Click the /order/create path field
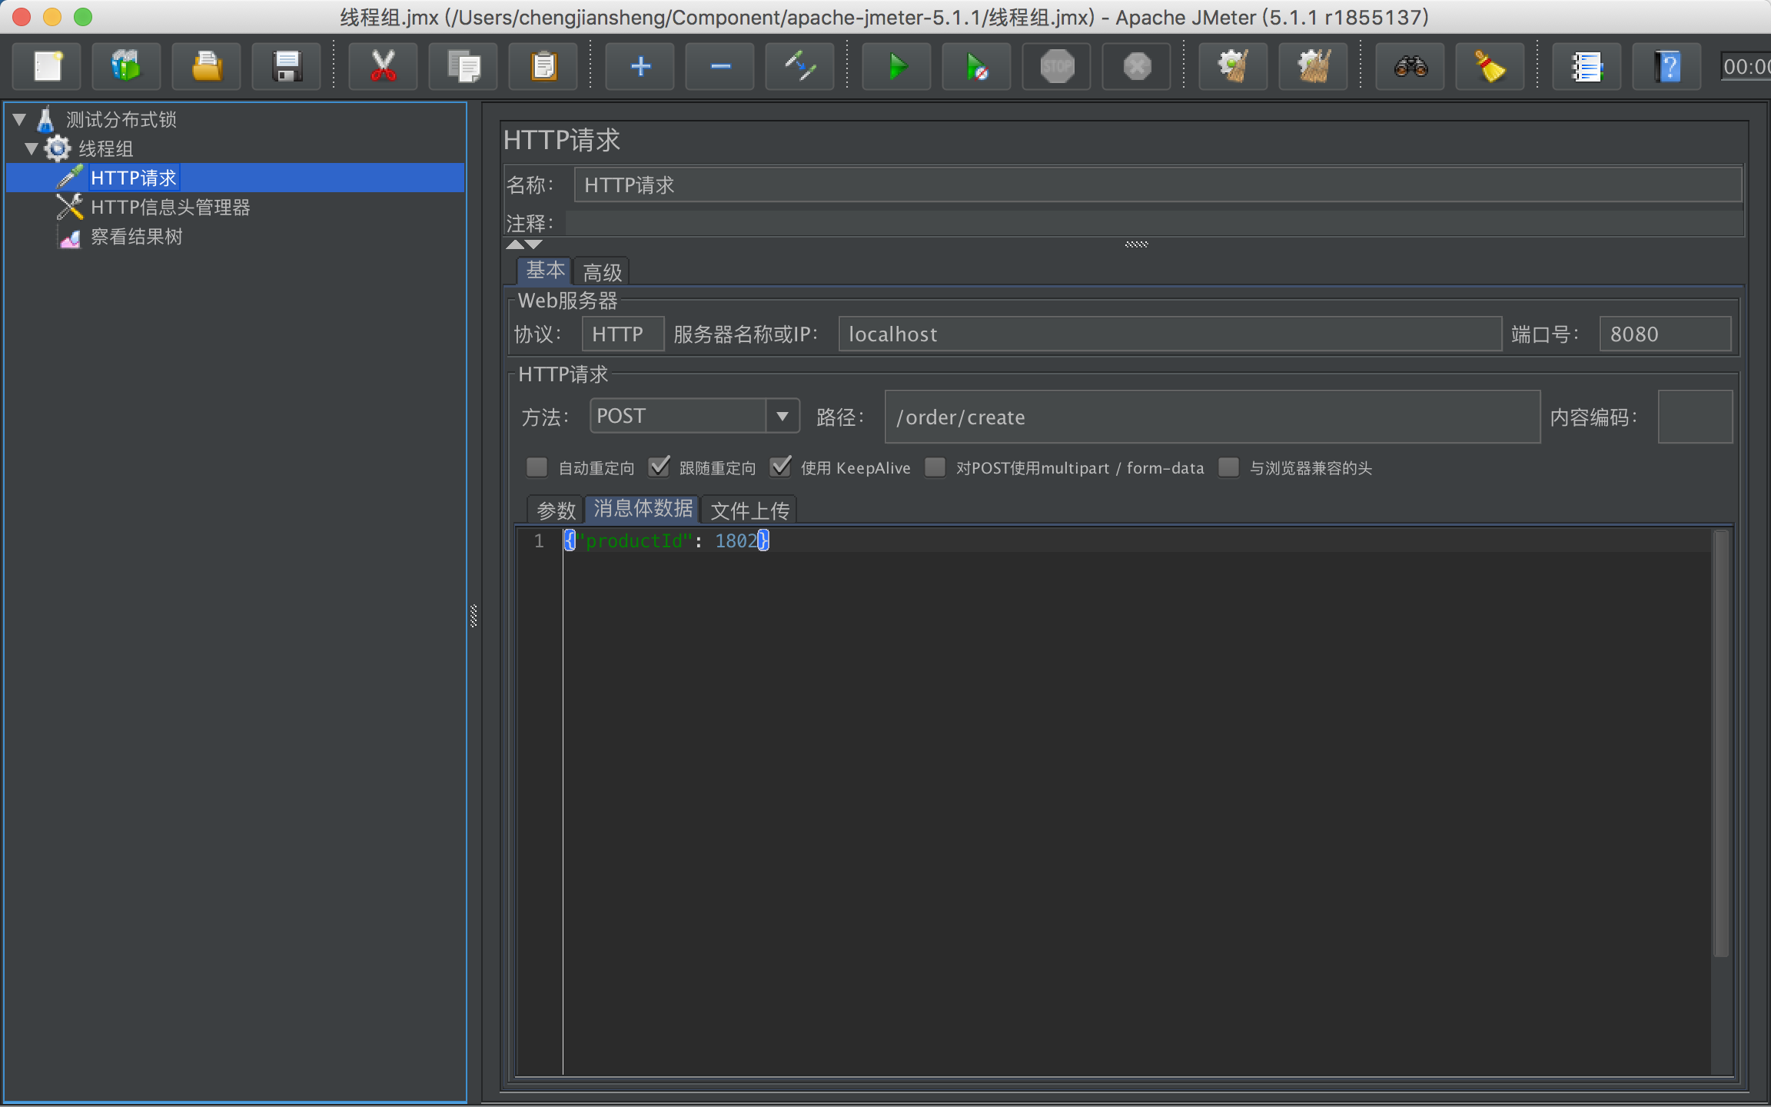This screenshot has height=1107, width=1771. pos(1211,417)
